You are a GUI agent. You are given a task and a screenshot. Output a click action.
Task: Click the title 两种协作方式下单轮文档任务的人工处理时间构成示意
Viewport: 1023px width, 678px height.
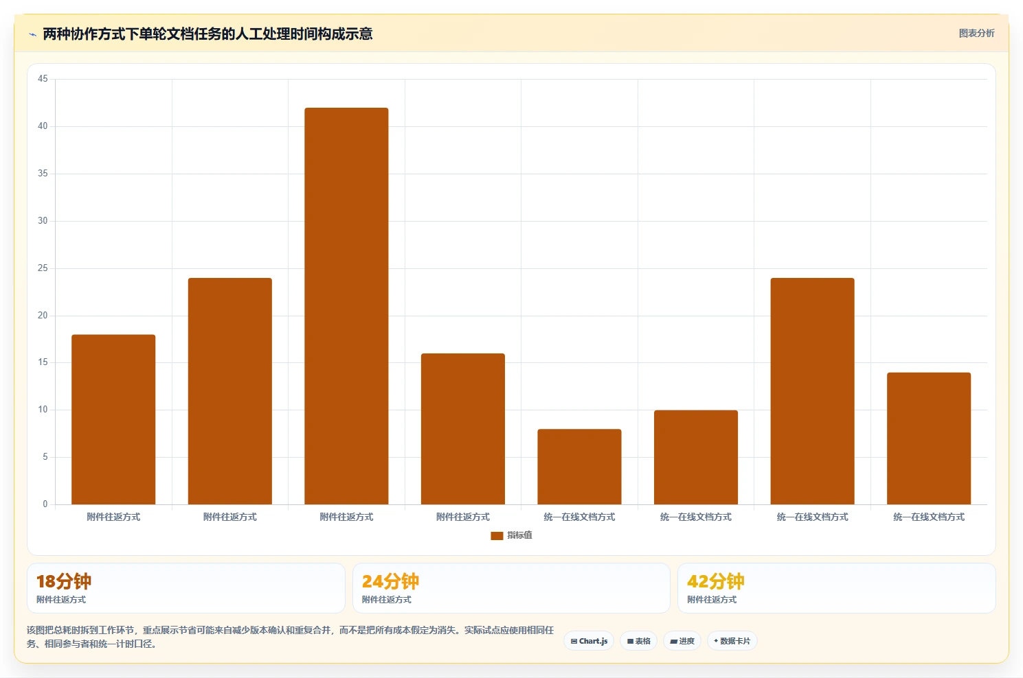(207, 34)
